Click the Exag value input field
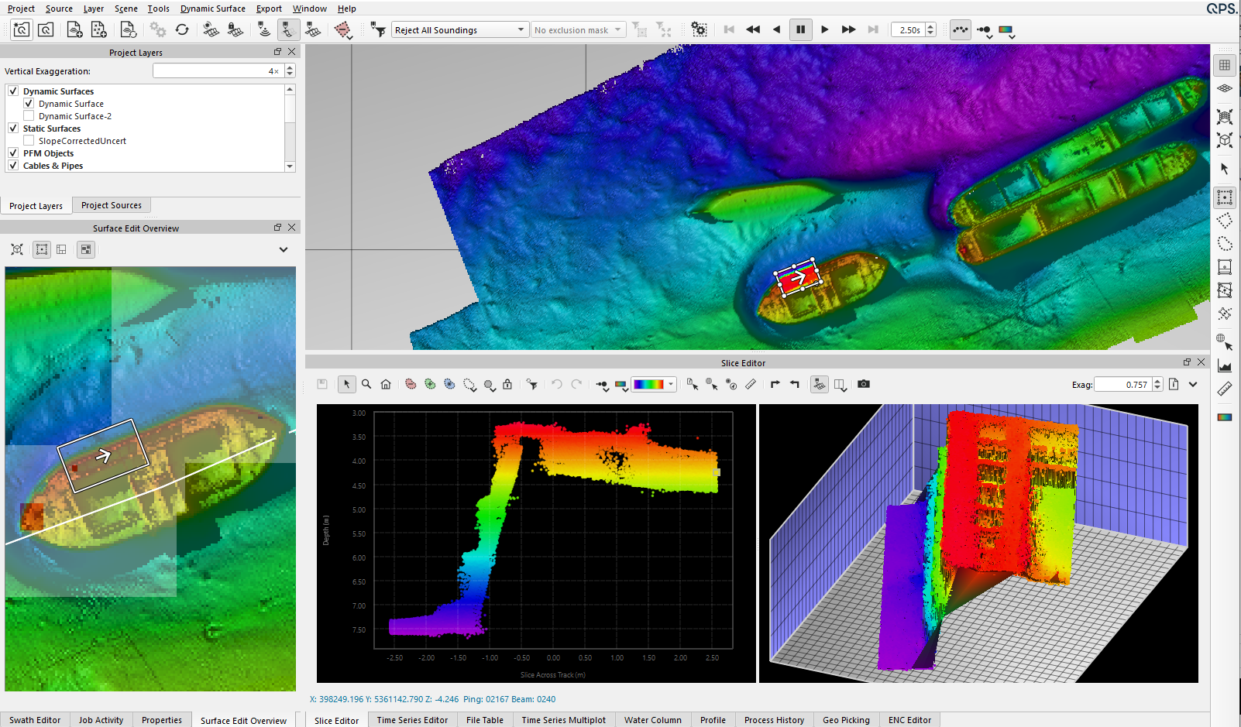Viewport: 1241px width, 727px height. (1122, 385)
